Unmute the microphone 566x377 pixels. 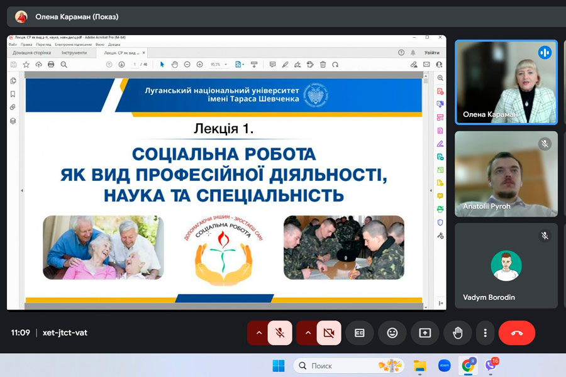pyautogui.click(x=280, y=333)
